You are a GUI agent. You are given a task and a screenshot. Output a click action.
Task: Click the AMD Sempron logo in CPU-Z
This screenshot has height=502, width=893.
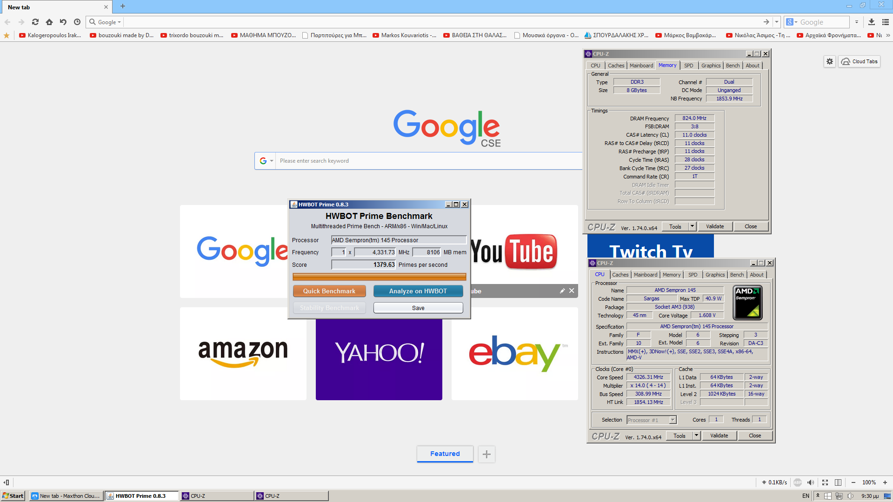click(x=747, y=303)
